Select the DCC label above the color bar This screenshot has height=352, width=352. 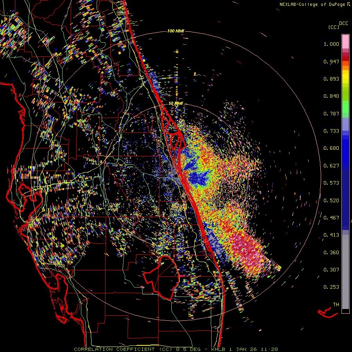(x=344, y=23)
